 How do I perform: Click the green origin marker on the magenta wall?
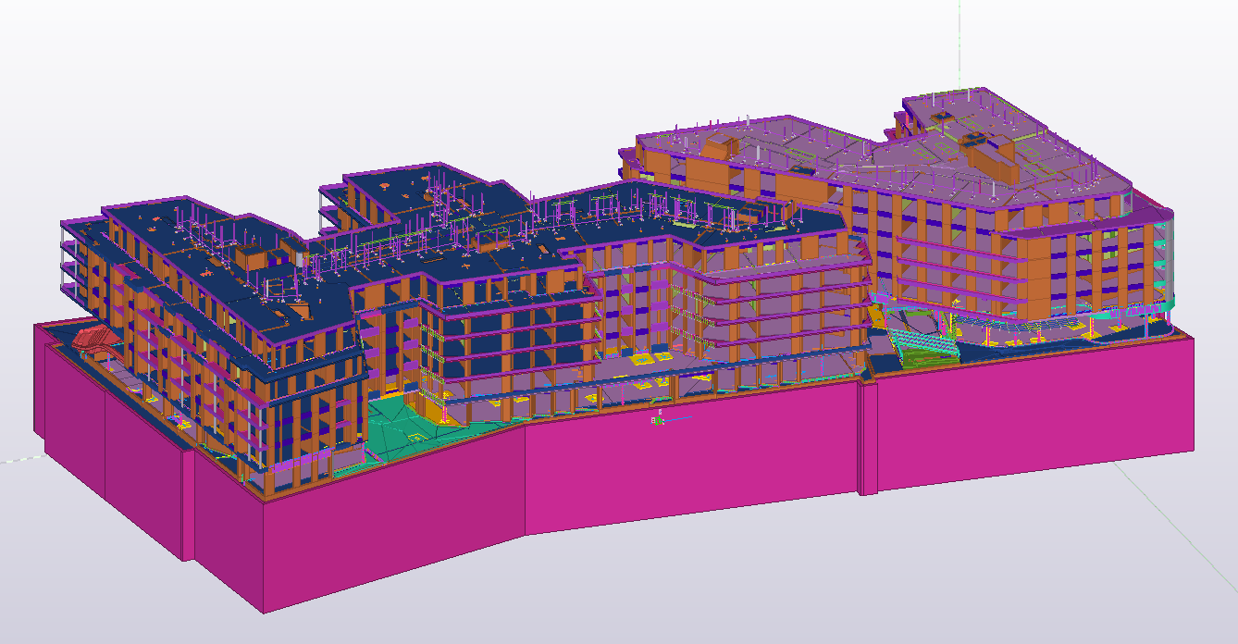(x=659, y=420)
